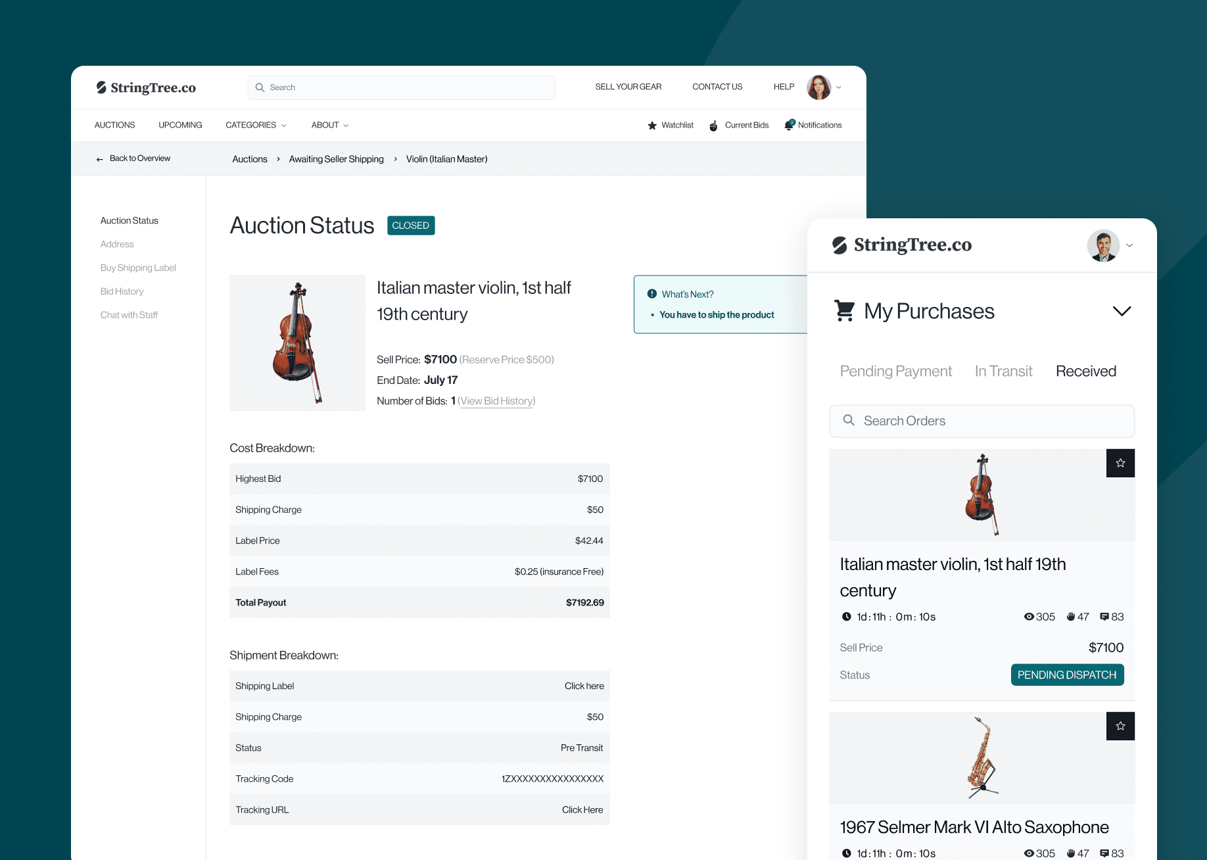Screen dimensions: 1207x860
Task: Open Current Bids hand icon
Action: [713, 126]
